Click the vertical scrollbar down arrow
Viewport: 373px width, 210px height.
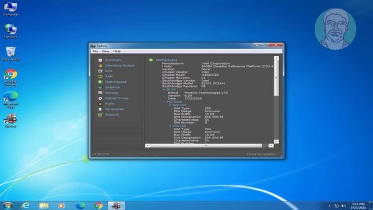click(x=276, y=142)
